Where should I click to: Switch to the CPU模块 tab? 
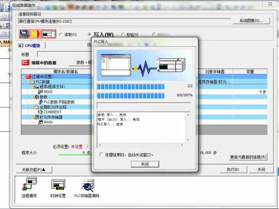31,46
